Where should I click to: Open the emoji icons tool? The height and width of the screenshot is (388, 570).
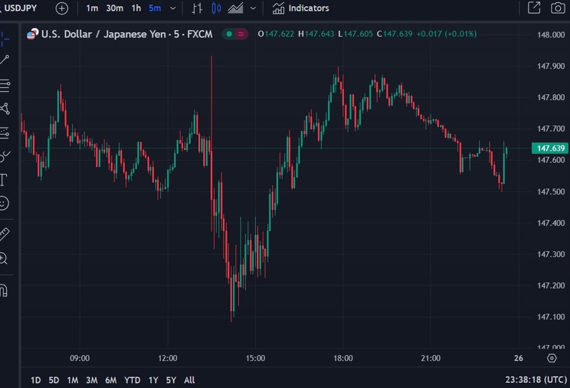pyautogui.click(x=4, y=203)
